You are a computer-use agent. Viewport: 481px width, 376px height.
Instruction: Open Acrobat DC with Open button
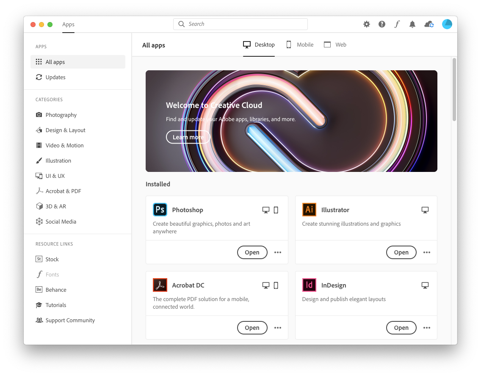[252, 328]
